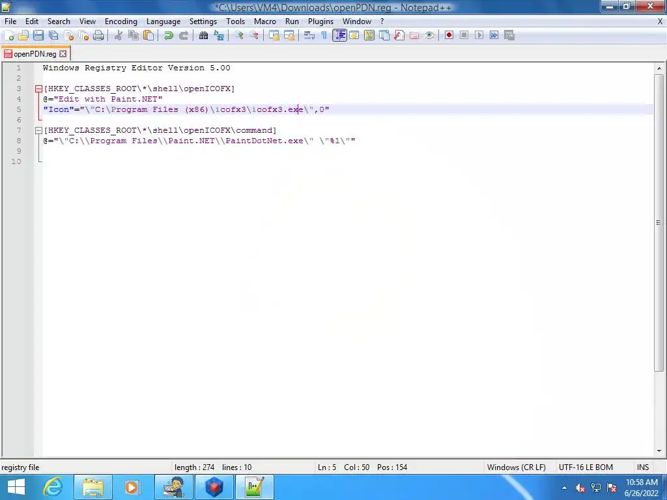
Task: Open the Search menu
Action: (59, 21)
